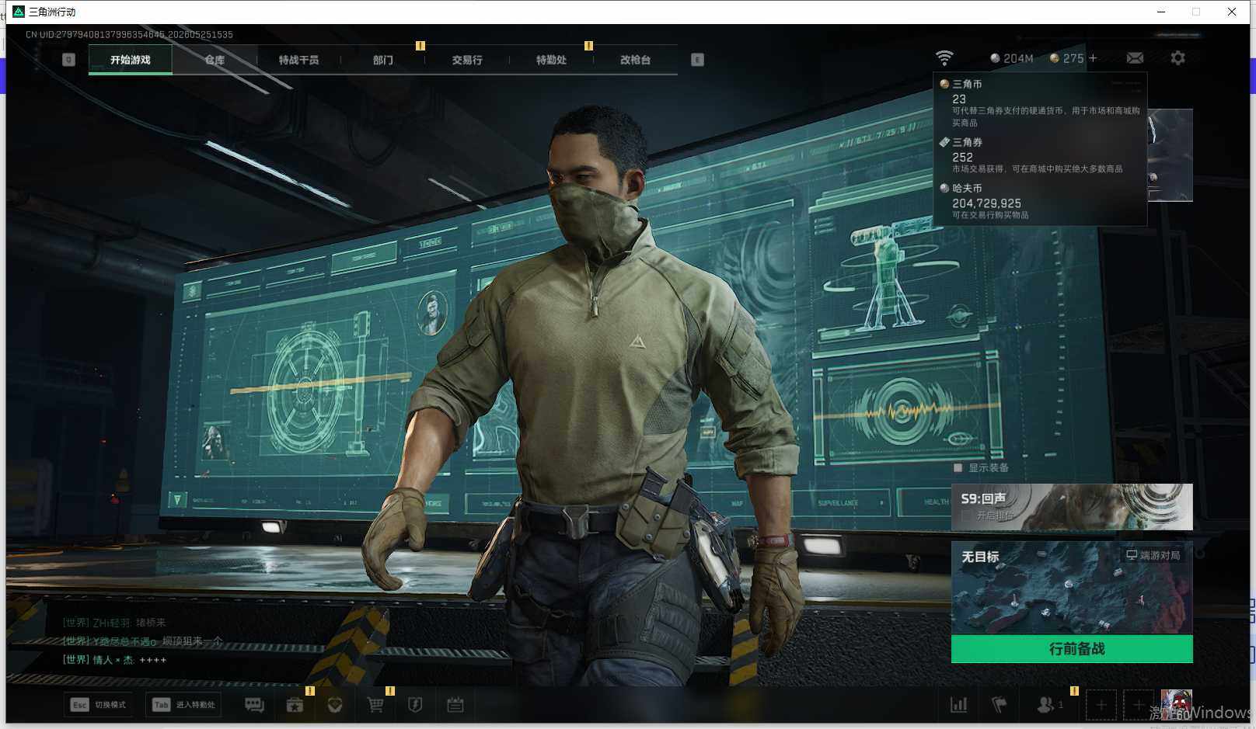This screenshot has height=729, width=1256.
Task: Switch to the 改枪台 tab
Action: tap(635, 60)
